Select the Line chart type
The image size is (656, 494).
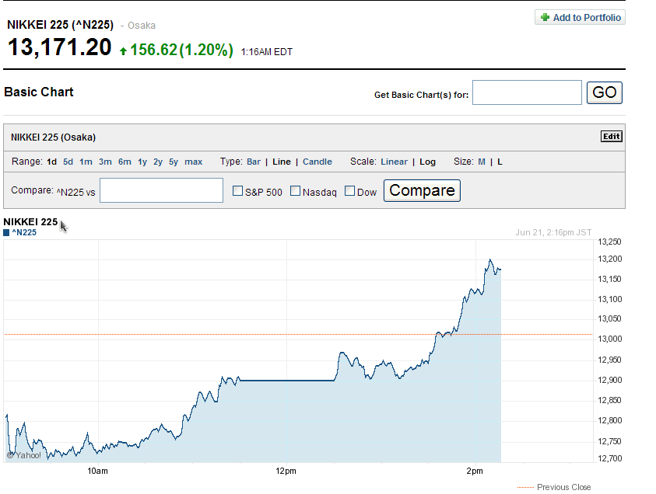(x=282, y=162)
